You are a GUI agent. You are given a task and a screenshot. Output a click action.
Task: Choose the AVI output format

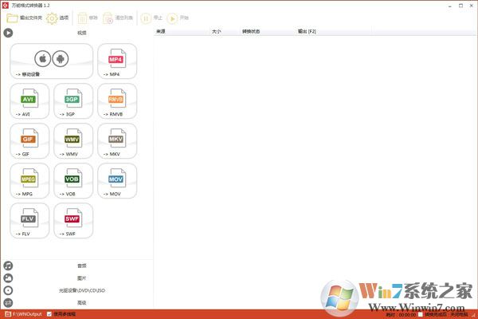tap(29, 101)
